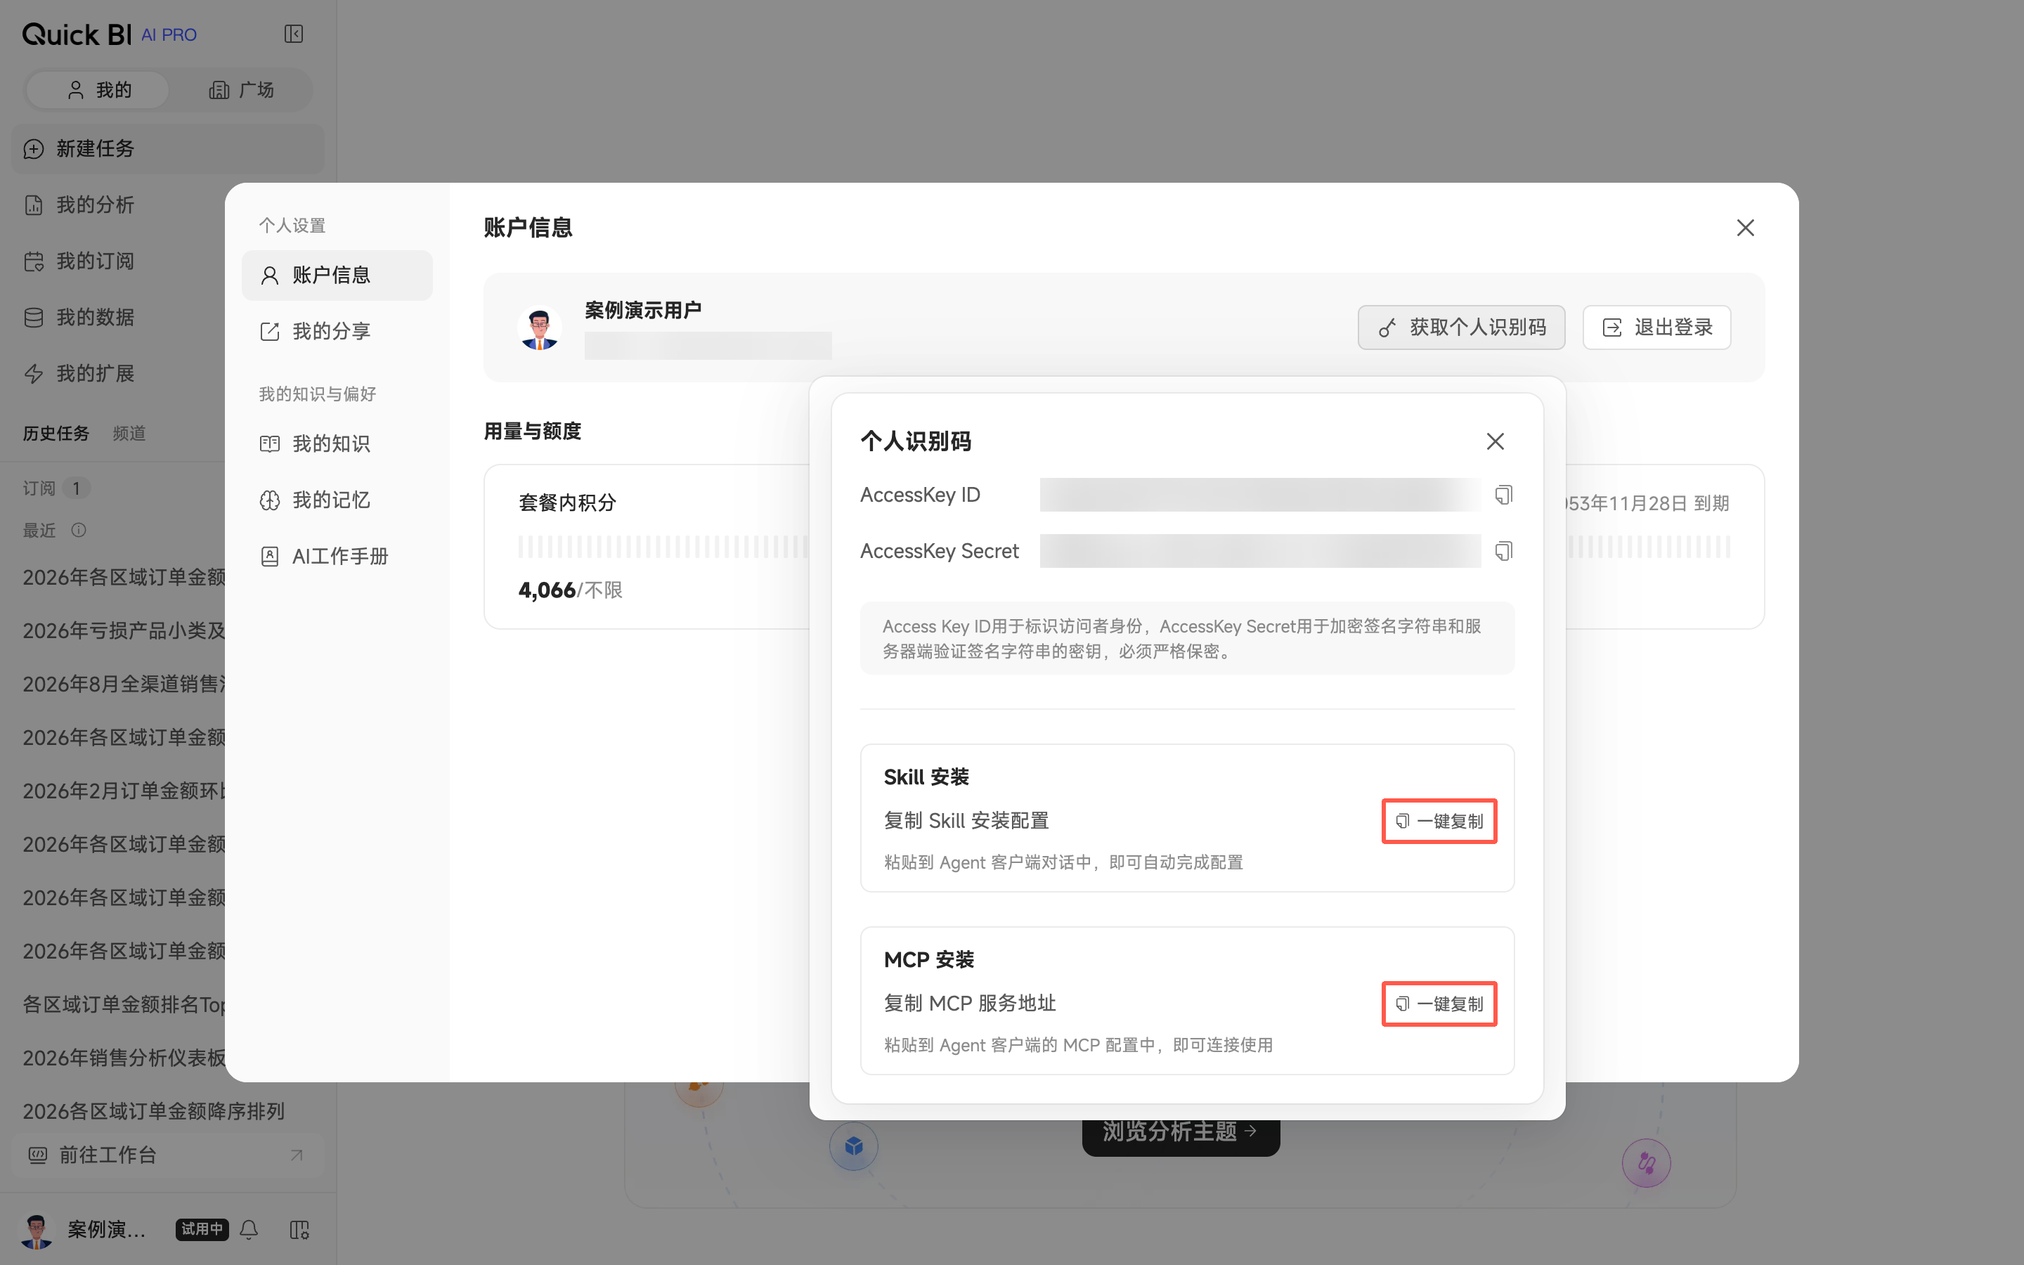Click the arrow icon on 前往工作台

click(x=296, y=1155)
